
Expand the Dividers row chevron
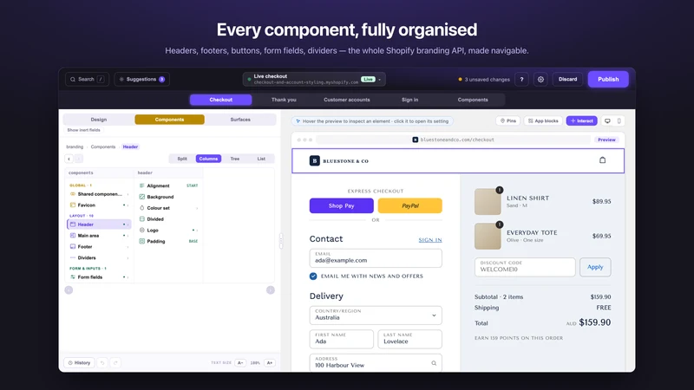click(x=128, y=257)
